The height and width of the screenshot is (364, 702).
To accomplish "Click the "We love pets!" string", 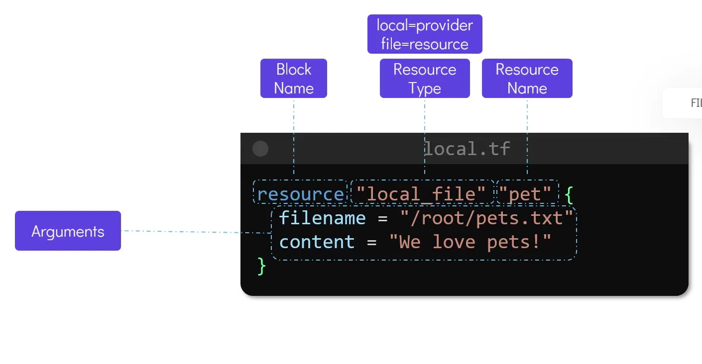I will (470, 242).
